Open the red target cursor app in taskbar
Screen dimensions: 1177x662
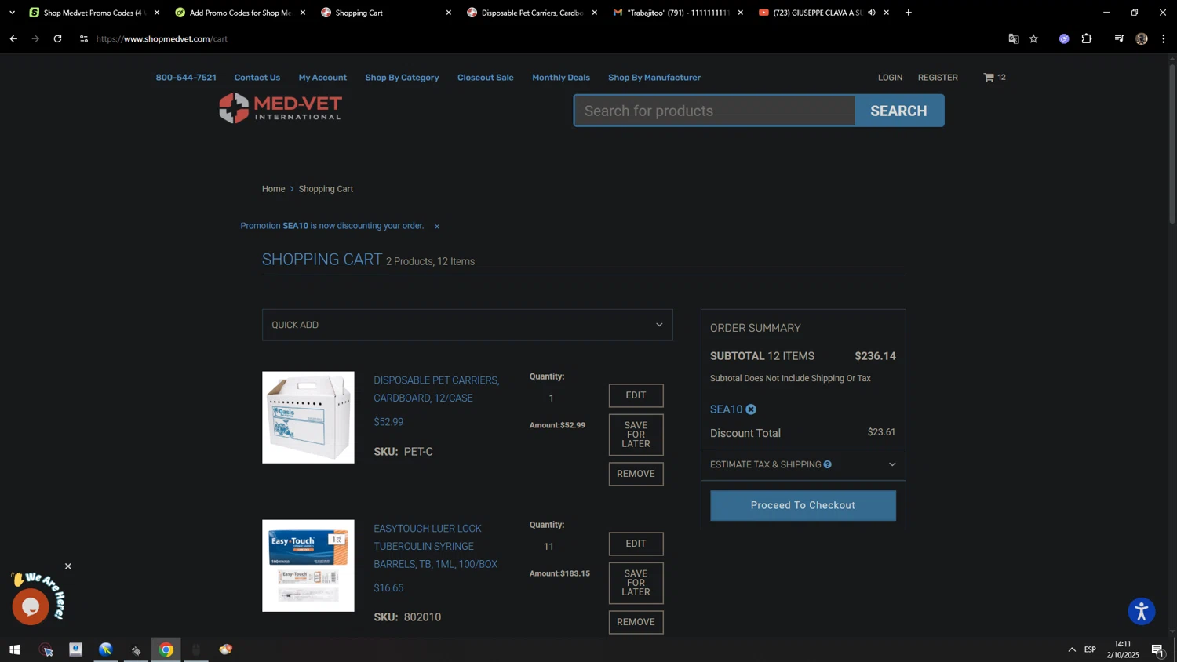[46, 649]
